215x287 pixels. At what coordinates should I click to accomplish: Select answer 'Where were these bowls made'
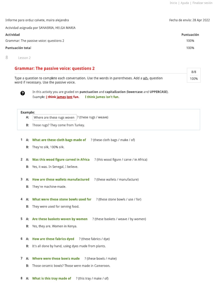(56, 259)
